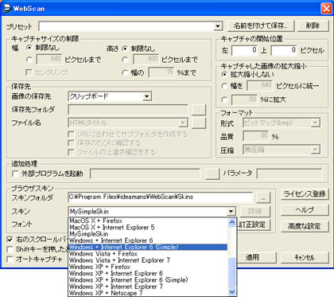This screenshot has height=297, width=334.
Task: Choose Windows + Internet Explorer 6 (Simple)
Action: pyautogui.click(x=148, y=247)
